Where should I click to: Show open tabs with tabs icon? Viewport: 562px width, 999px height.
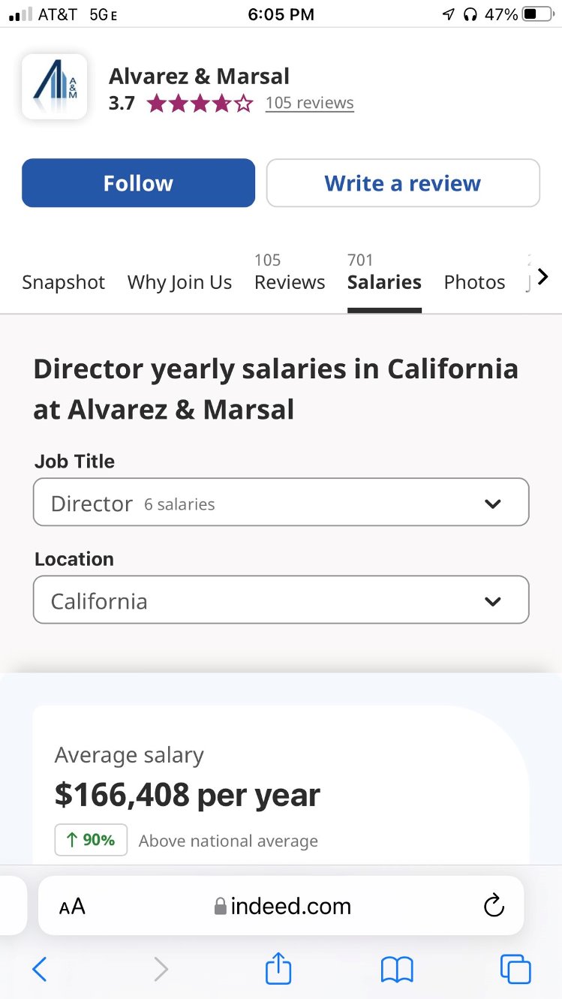515,970
